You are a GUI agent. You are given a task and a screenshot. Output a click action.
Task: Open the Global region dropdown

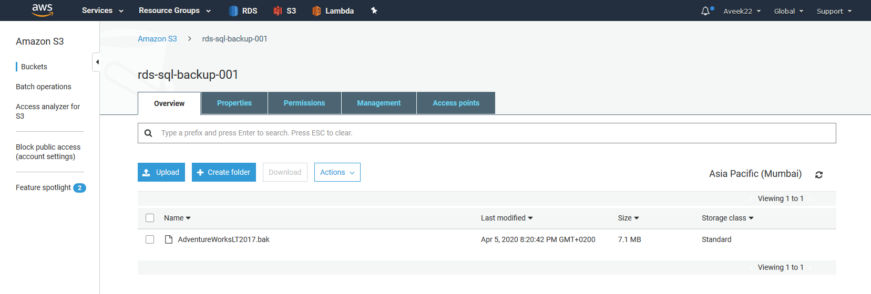(788, 11)
